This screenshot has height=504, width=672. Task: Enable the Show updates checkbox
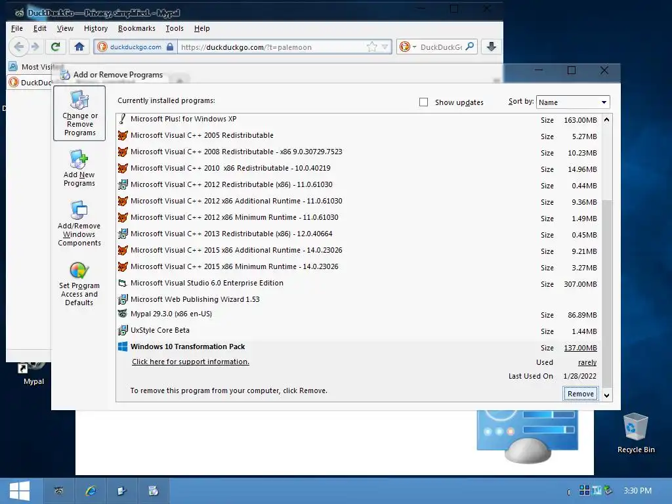coord(423,102)
